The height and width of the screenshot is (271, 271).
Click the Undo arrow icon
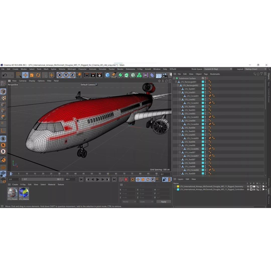[x=5, y=75]
